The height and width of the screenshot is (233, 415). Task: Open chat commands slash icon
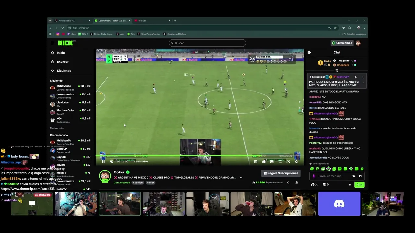354,176
